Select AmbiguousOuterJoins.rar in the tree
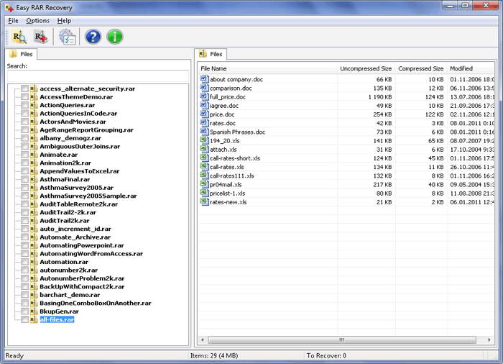Image resolution: width=503 pixels, height=364 pixels. pos(80,147)
